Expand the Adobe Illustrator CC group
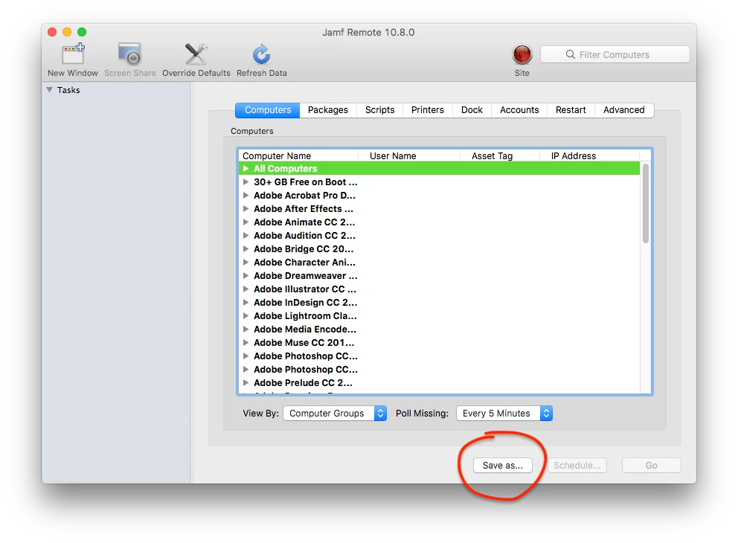This screenshot has width=738, height=543. coord(246,289)
